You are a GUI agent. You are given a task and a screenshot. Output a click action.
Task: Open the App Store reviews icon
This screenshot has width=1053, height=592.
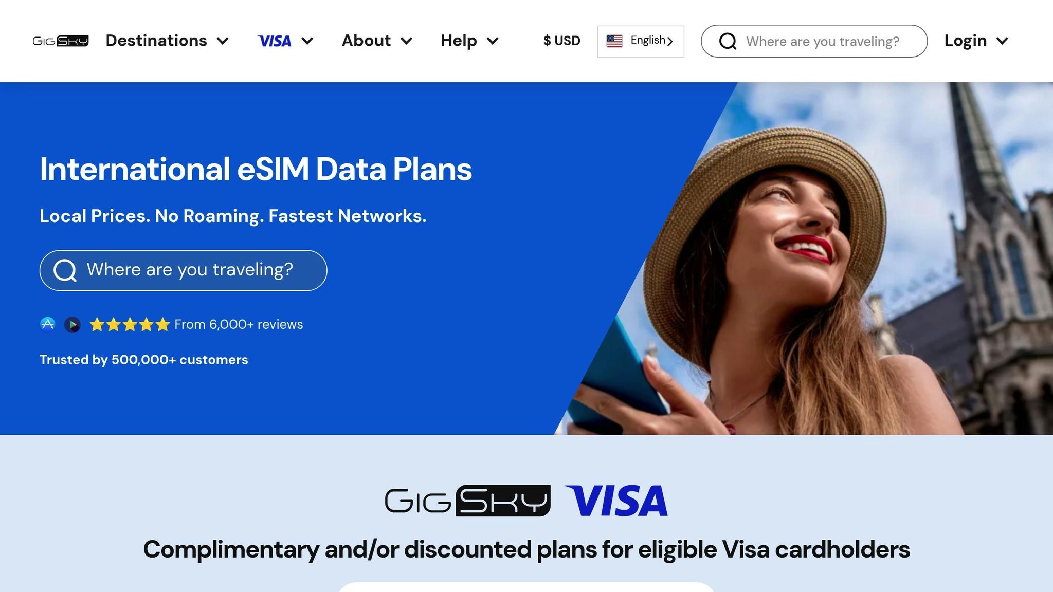tap(48, 324)
